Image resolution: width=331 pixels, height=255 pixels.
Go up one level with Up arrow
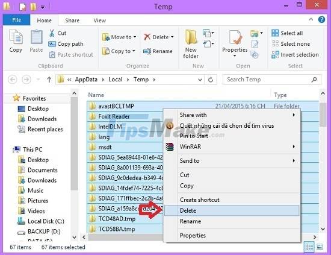(x=49, y=80)
